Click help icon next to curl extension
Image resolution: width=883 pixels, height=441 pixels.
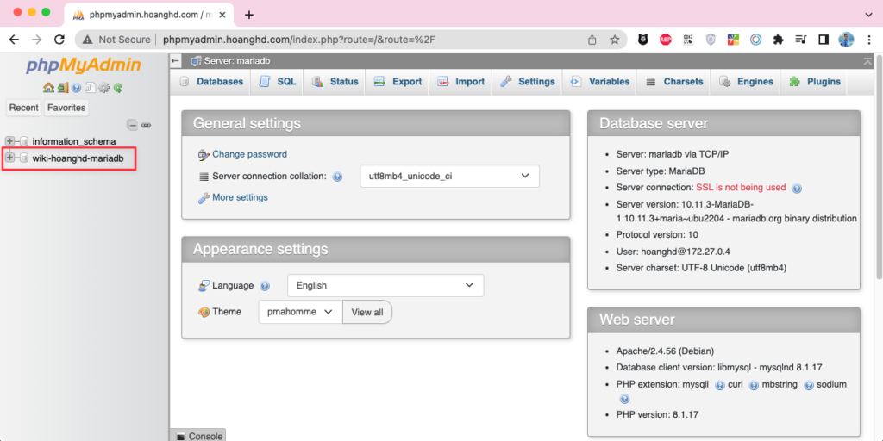point(754,385)
